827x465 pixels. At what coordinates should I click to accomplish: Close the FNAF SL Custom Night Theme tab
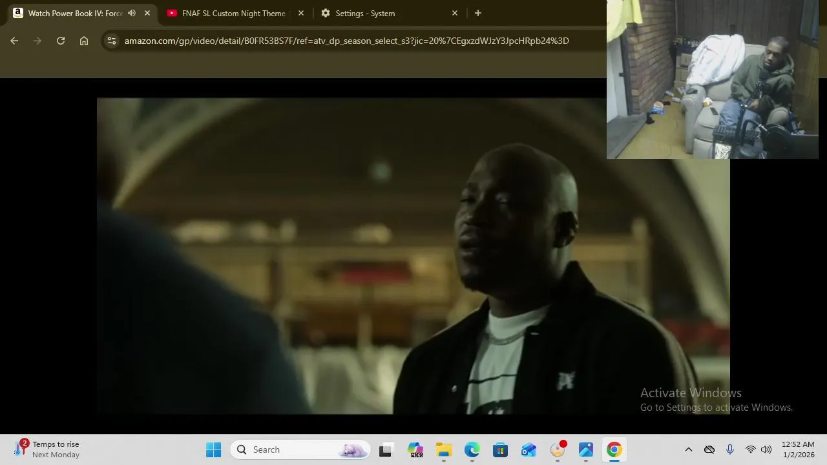click(x=301, y=13)
